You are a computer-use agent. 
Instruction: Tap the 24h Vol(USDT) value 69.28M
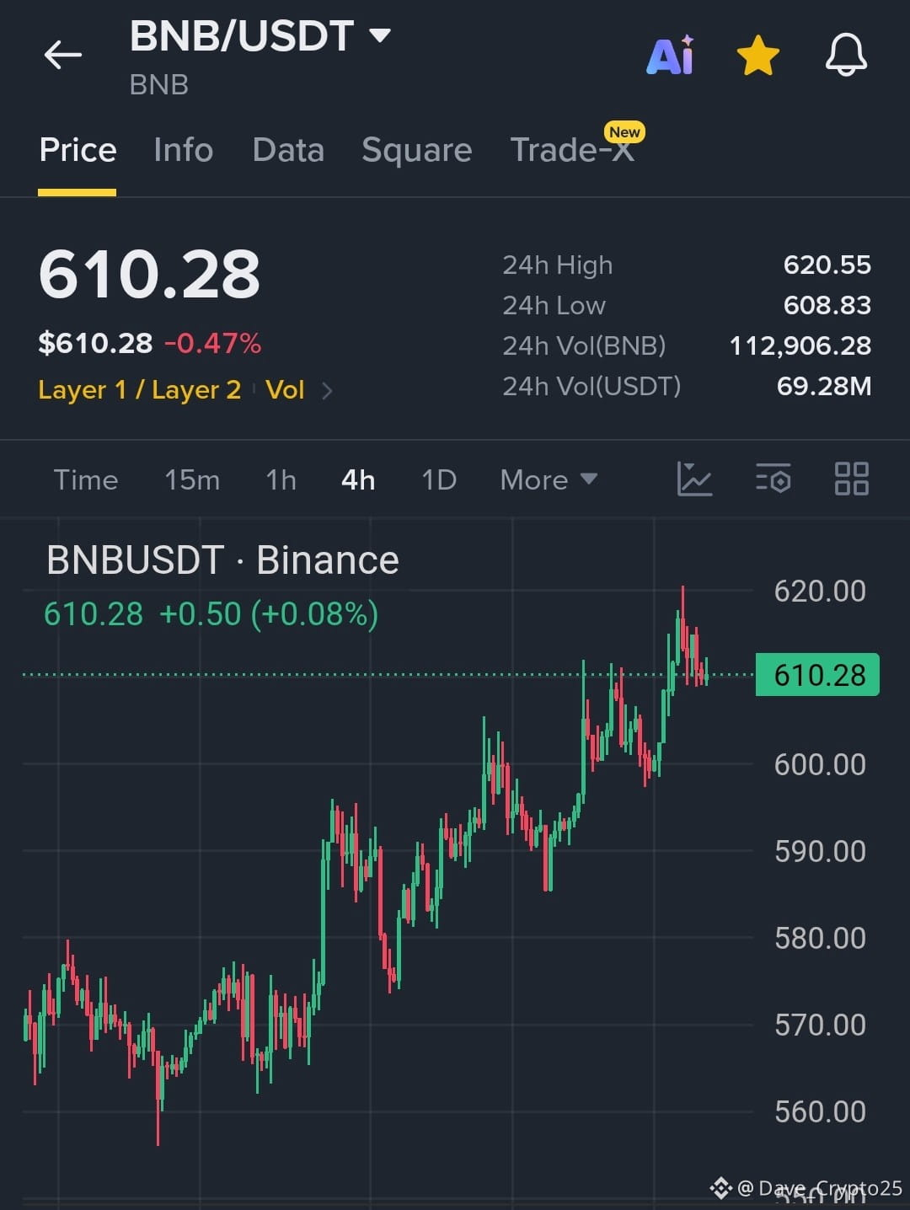824,387
